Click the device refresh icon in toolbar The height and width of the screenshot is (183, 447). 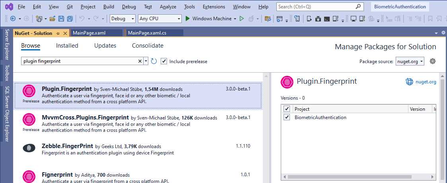297,19
